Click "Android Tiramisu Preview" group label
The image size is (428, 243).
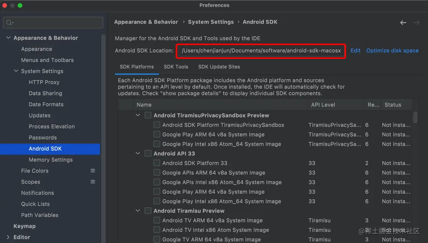pyautogui.click(x=189, y=211)
